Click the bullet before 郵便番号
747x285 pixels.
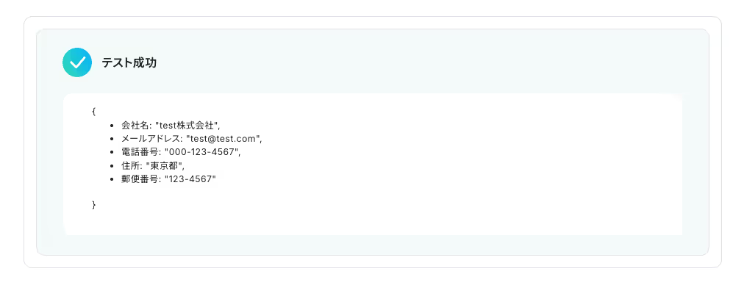pos(112,180)
